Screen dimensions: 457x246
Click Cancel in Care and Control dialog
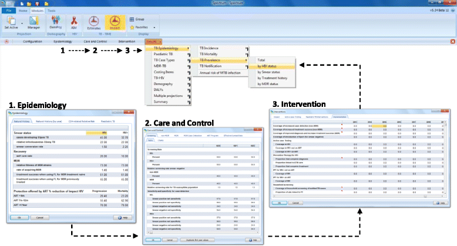coord(170,240)
